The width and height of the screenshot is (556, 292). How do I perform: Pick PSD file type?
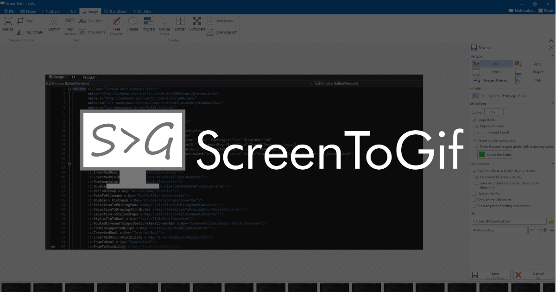click(534, 80)
